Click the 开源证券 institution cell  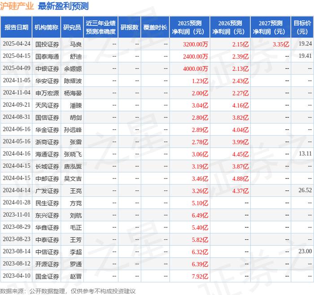pyautogui.click(x=47, y=264)
